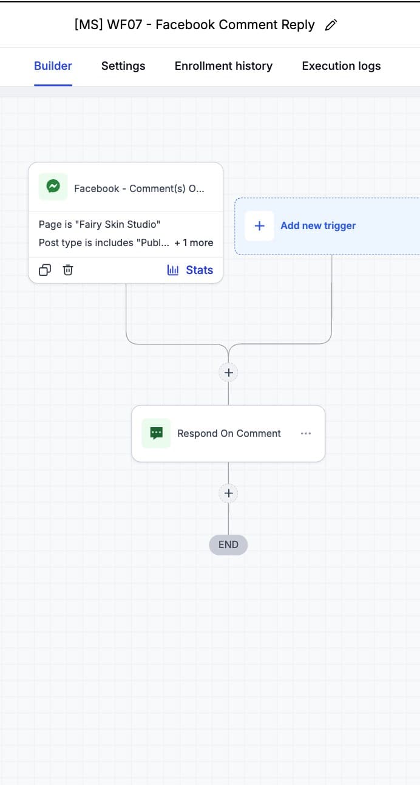
Task: Open the Facebook - Comment(s) trigger title
Action: (139, 188)
